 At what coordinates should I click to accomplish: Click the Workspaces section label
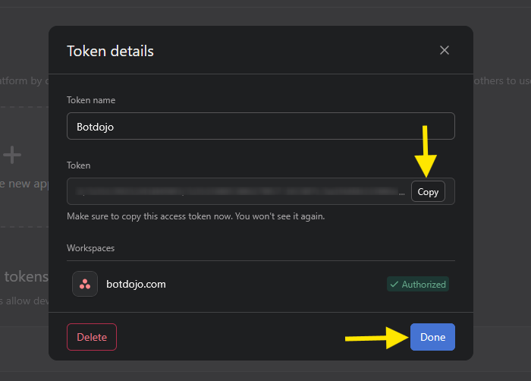pos(90,248)
